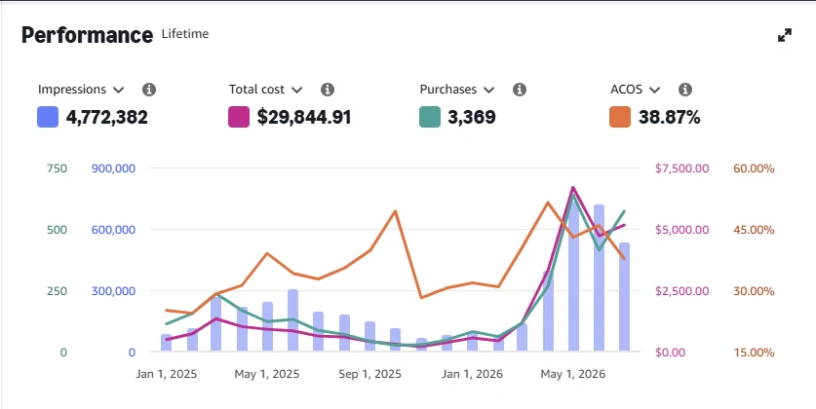Expand the Performance chart to fullscreen
The height and width of the screenshot is (409, 816).
coord(785,35)
